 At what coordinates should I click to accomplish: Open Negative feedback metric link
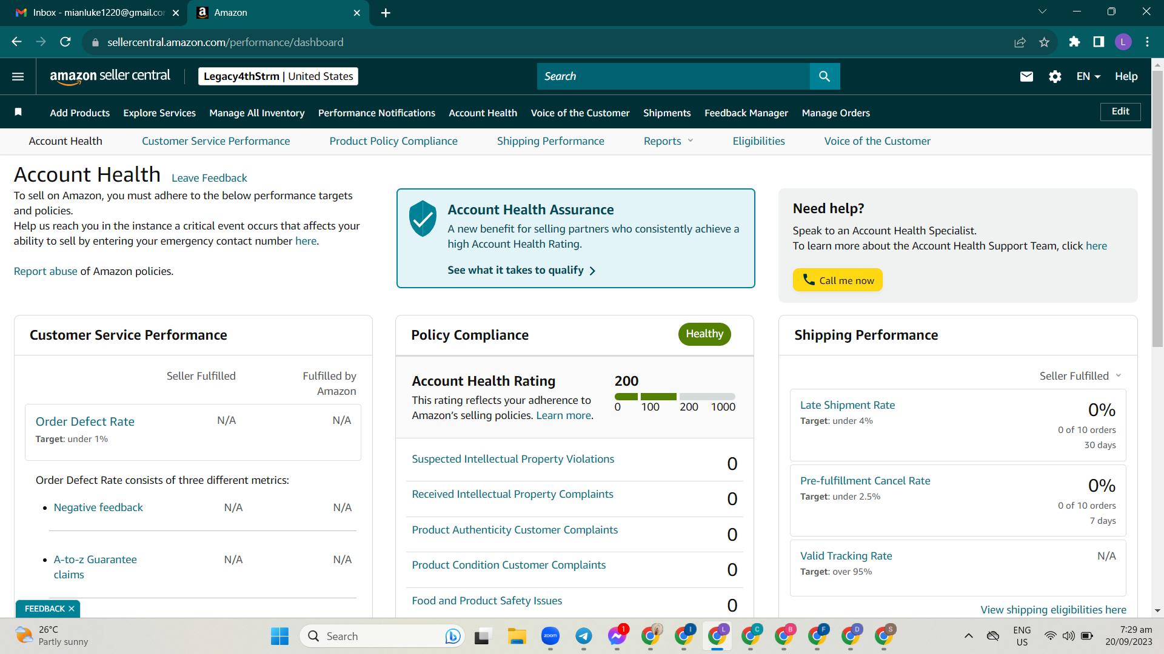98,507
